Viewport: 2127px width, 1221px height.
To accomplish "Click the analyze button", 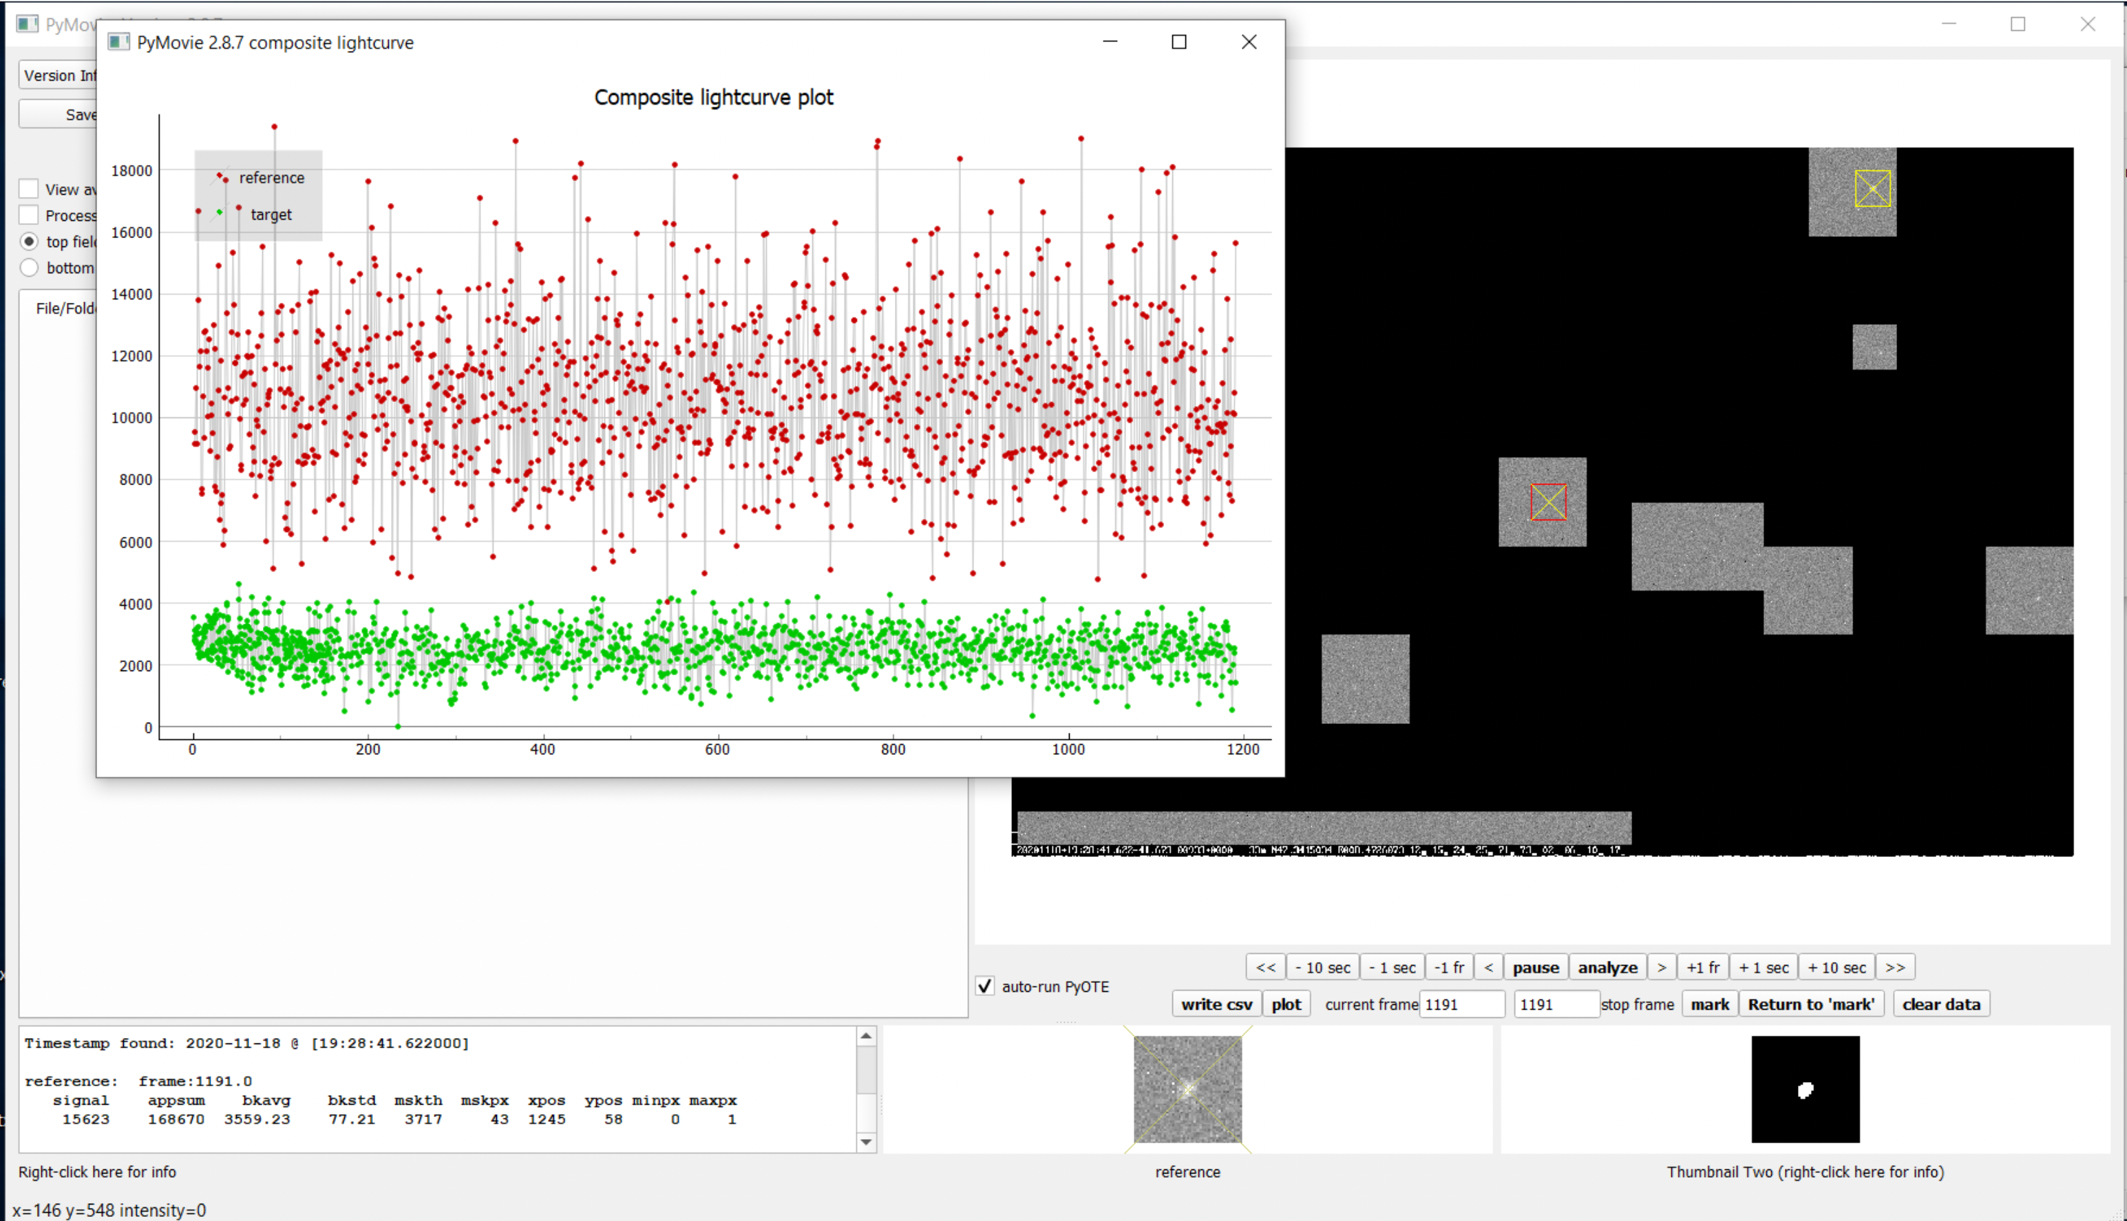I will click(x=1607, y=967).
